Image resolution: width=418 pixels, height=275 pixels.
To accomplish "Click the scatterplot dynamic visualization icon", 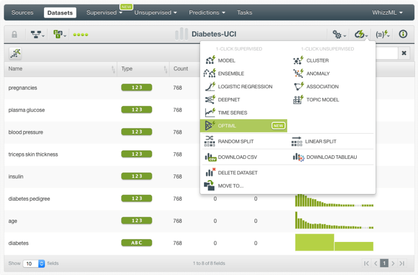I will pyautogui.click(x=16, y=53).
